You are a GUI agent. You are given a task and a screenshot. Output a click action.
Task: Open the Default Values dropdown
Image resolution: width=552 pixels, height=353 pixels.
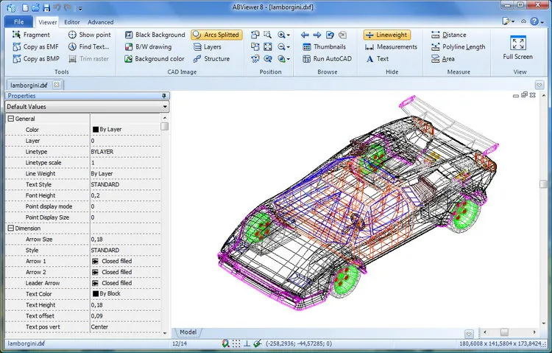(x=87, y=107)
